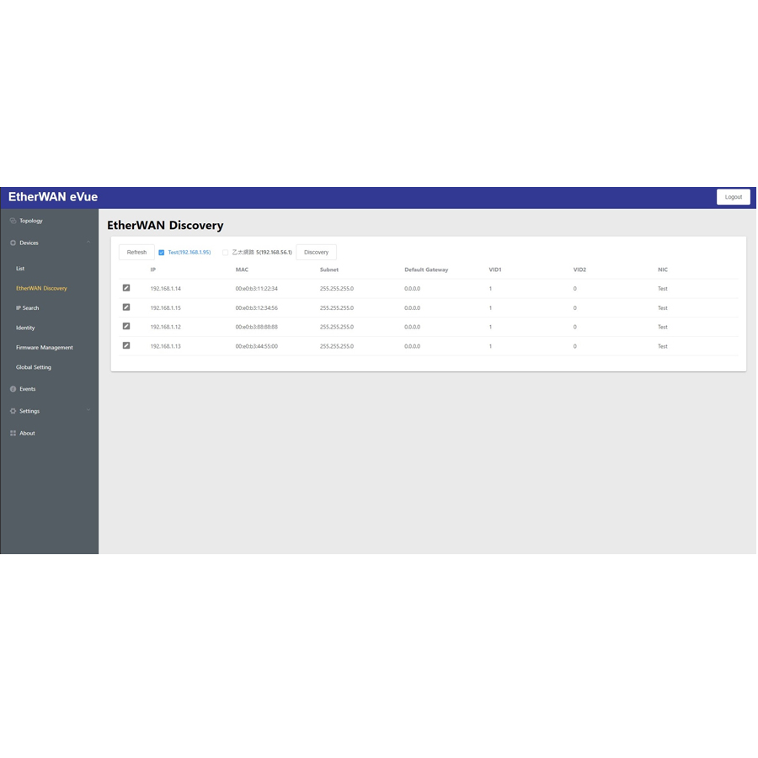Click the EtherWAN eVue logo title
Viewport: 758px width, 758px height.
coord(53,197)
